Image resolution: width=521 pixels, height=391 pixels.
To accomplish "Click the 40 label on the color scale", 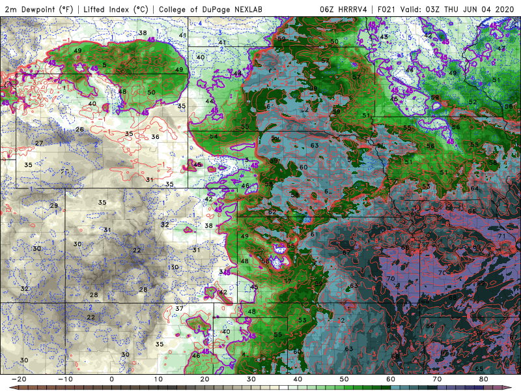I will pyautogui.click(x=298, y=379).
